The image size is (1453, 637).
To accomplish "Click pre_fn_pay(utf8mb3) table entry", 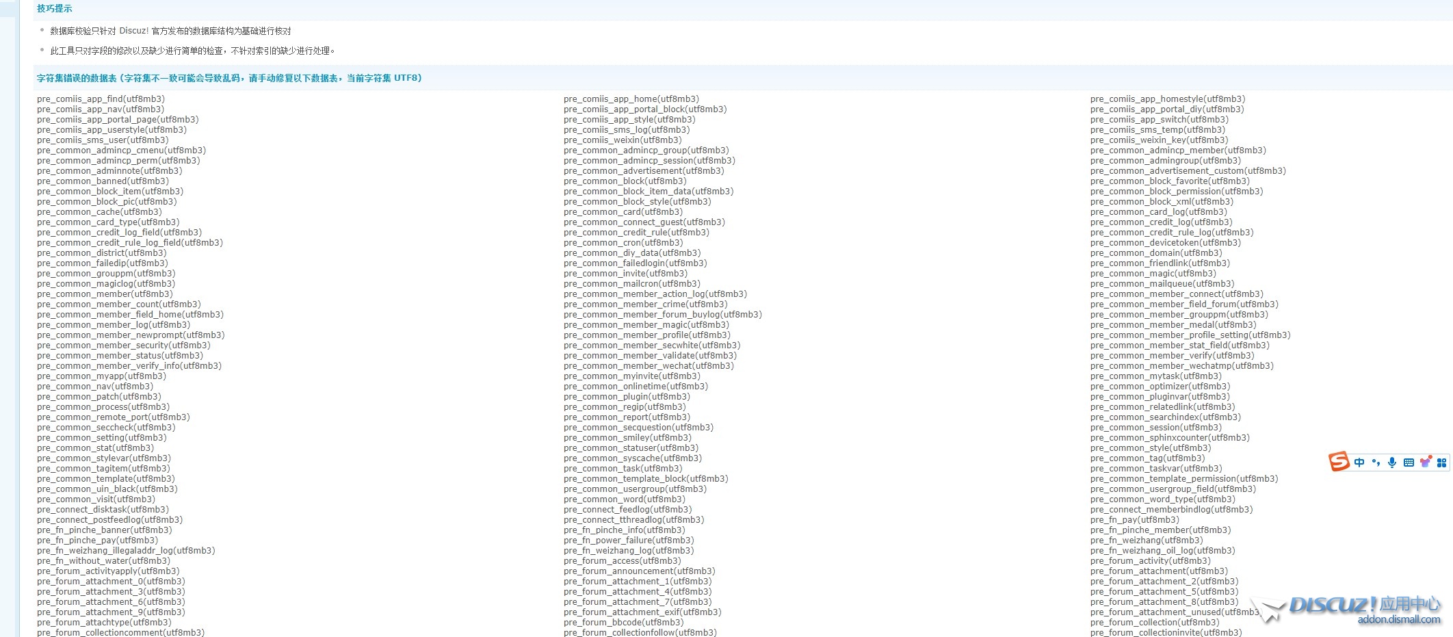I will [1134, 520].
